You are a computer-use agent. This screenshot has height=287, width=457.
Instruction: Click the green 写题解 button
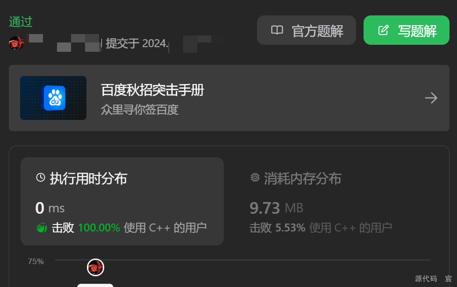click(406, 30)
